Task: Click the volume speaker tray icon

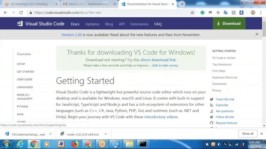Action: [219, 144]
